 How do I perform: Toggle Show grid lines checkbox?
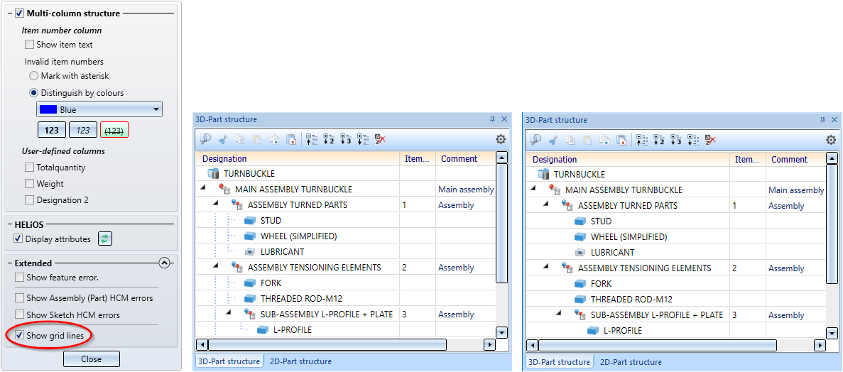(x=19, y=336)
